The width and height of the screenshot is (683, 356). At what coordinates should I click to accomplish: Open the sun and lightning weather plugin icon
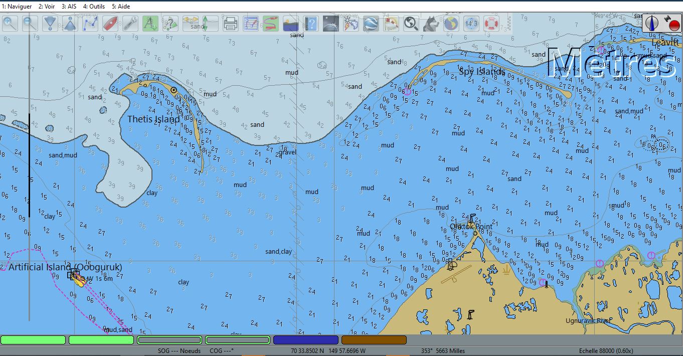click(351, 24)
